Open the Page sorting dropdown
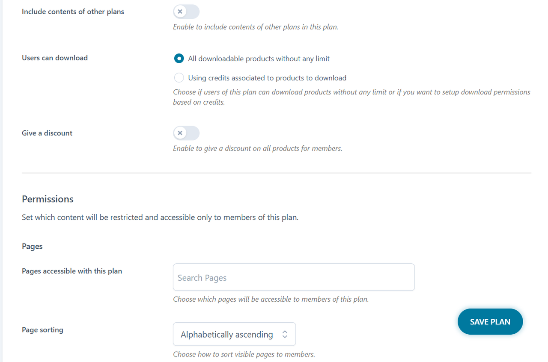This screenshot has width=548, height=362. point(234,334)
